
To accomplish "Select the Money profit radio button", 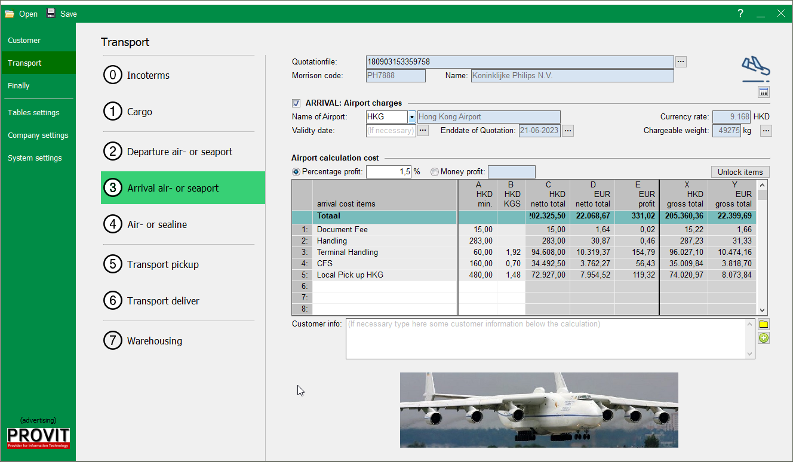I will coord(434,172).
